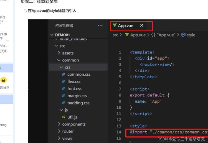Open margin.css file
Screen dimensions: 208x143
pos(77,96)
